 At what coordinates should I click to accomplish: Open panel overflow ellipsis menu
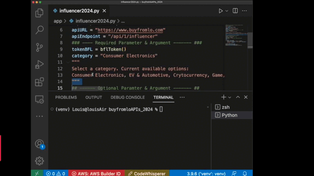182,98
